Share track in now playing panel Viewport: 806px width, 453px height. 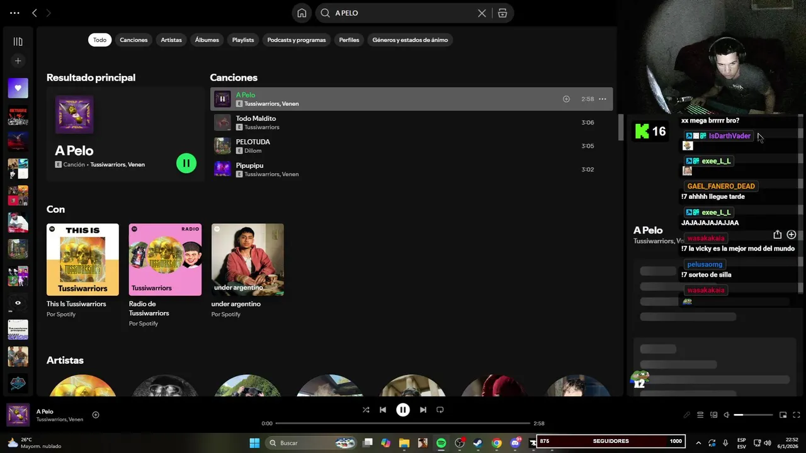click(778, 235)
